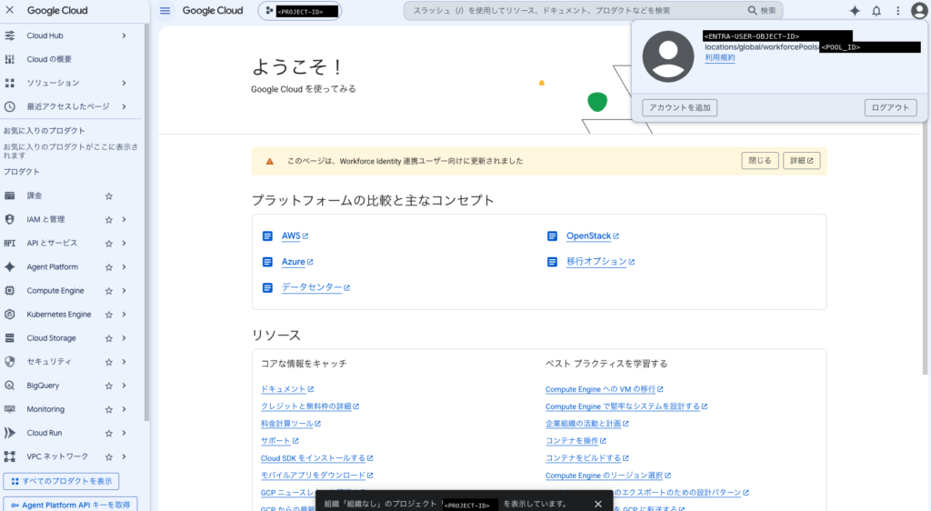931x511 pixels.
Task: Open the notifications bell
Action: coord(876,11)
